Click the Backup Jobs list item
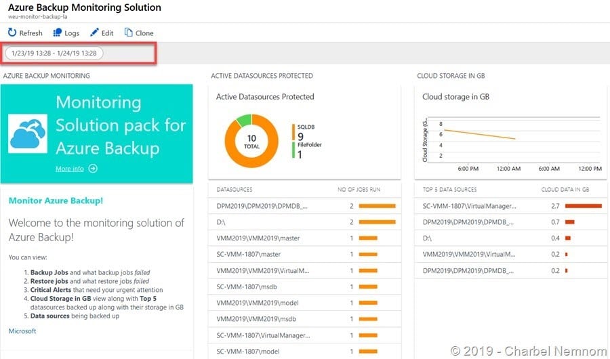Viewport: 610px width, 359px height. [x=90, y=273]
